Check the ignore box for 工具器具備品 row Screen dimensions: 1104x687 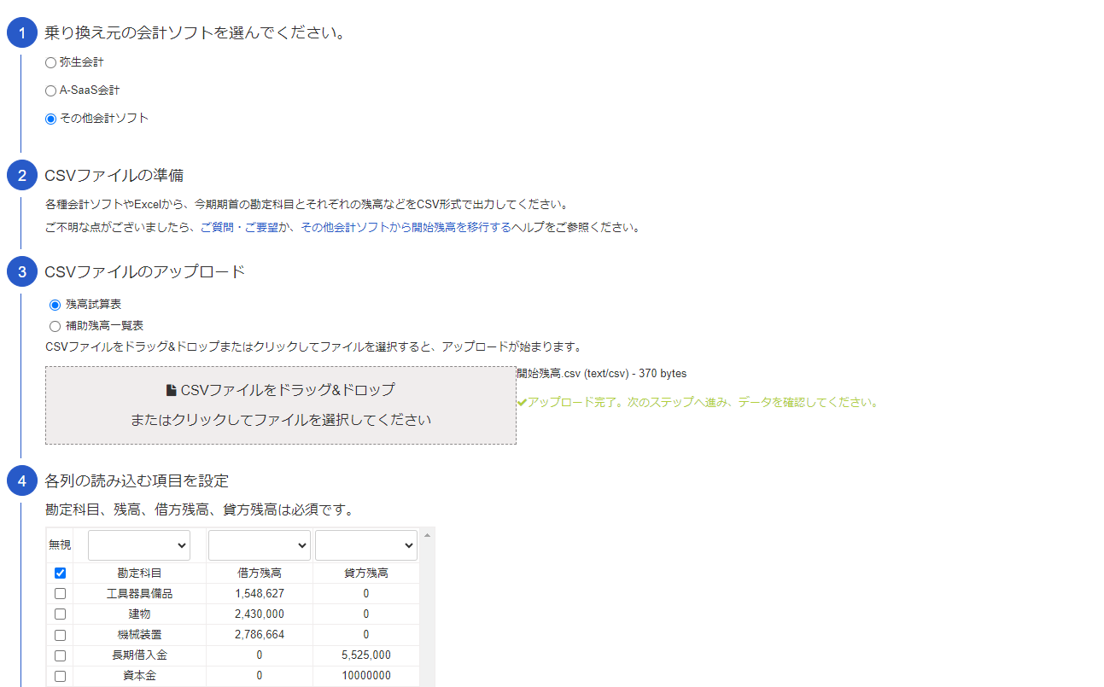60,594
